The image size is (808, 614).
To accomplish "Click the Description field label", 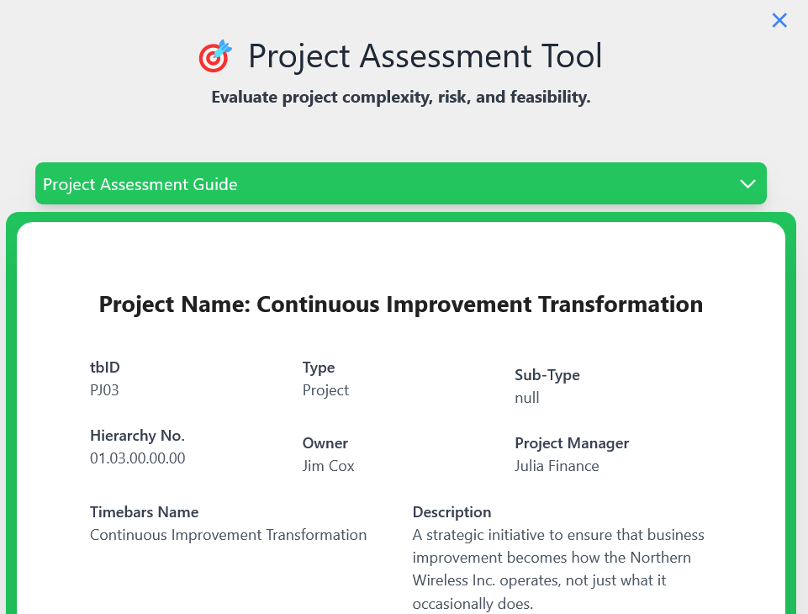I will (452, 512).
